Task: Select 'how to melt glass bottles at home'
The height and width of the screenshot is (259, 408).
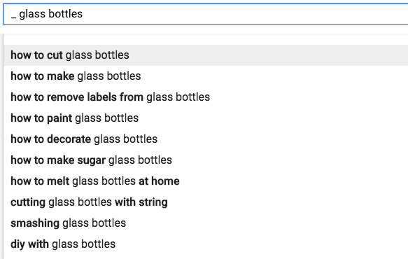Action: point(206,181)
